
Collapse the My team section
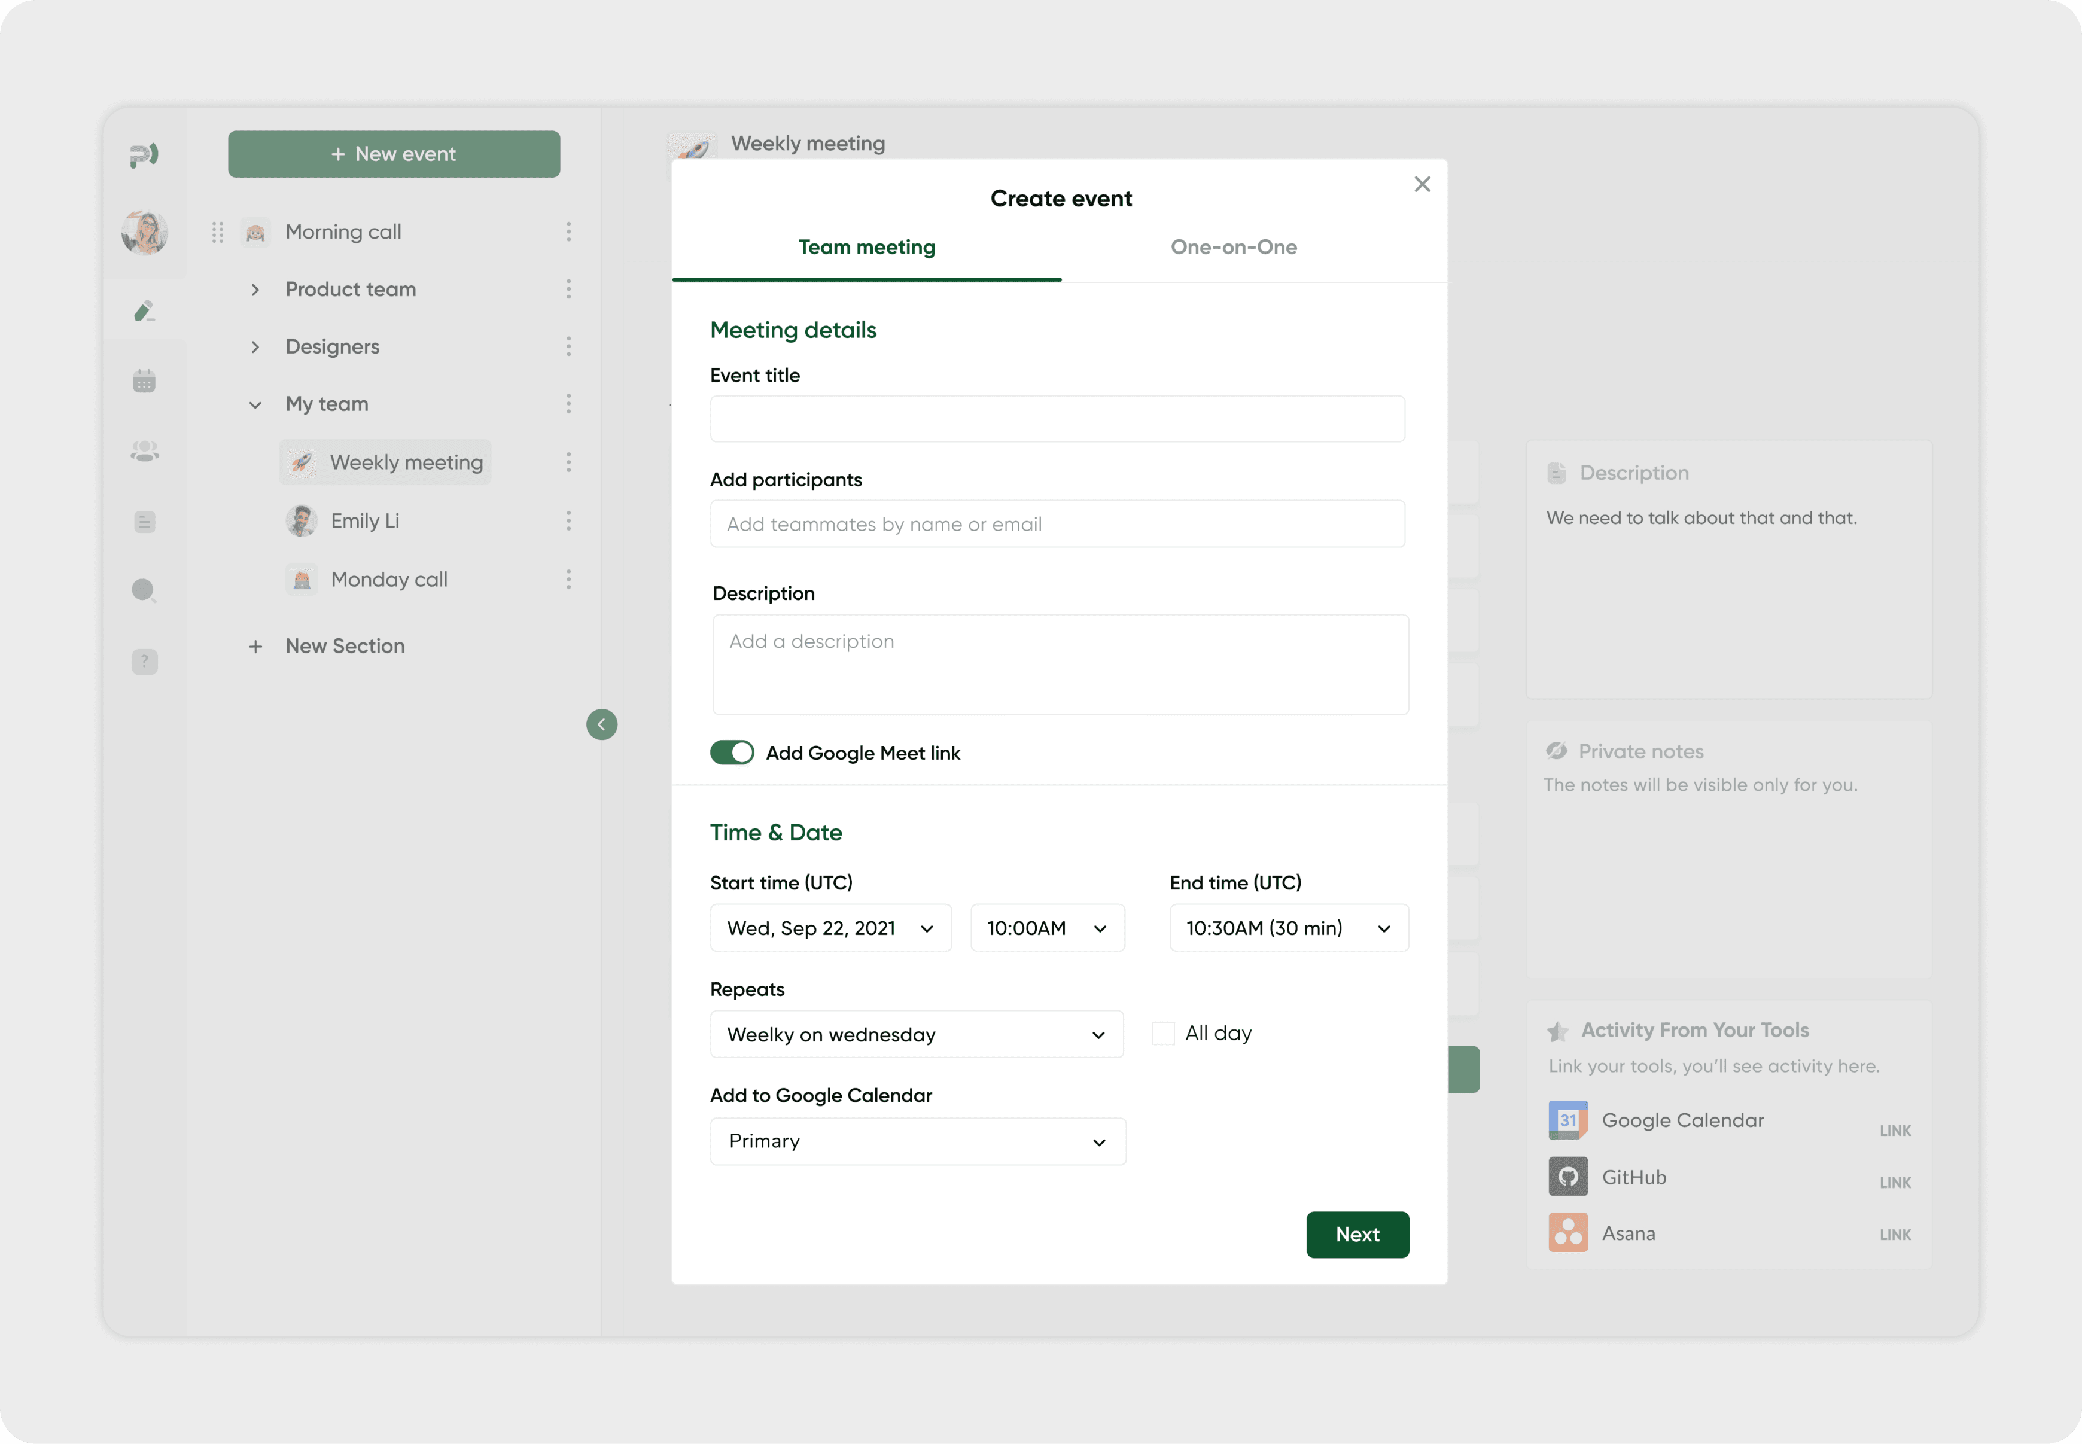(x=255, y=404)
